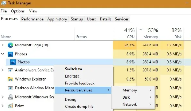The image size is (191, 111).
Task: Click the Antimalware Service Executable icon
Action: click(x=10, y=70)
